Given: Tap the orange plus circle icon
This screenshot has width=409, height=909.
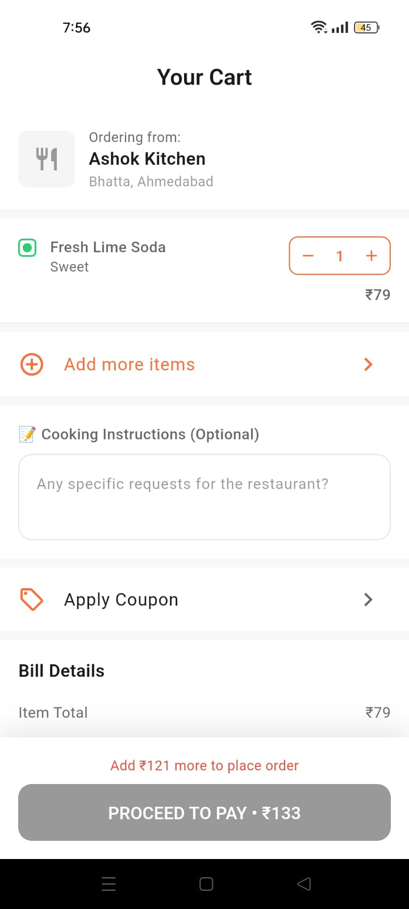Looking at the screenshot, I should [32, 364].
